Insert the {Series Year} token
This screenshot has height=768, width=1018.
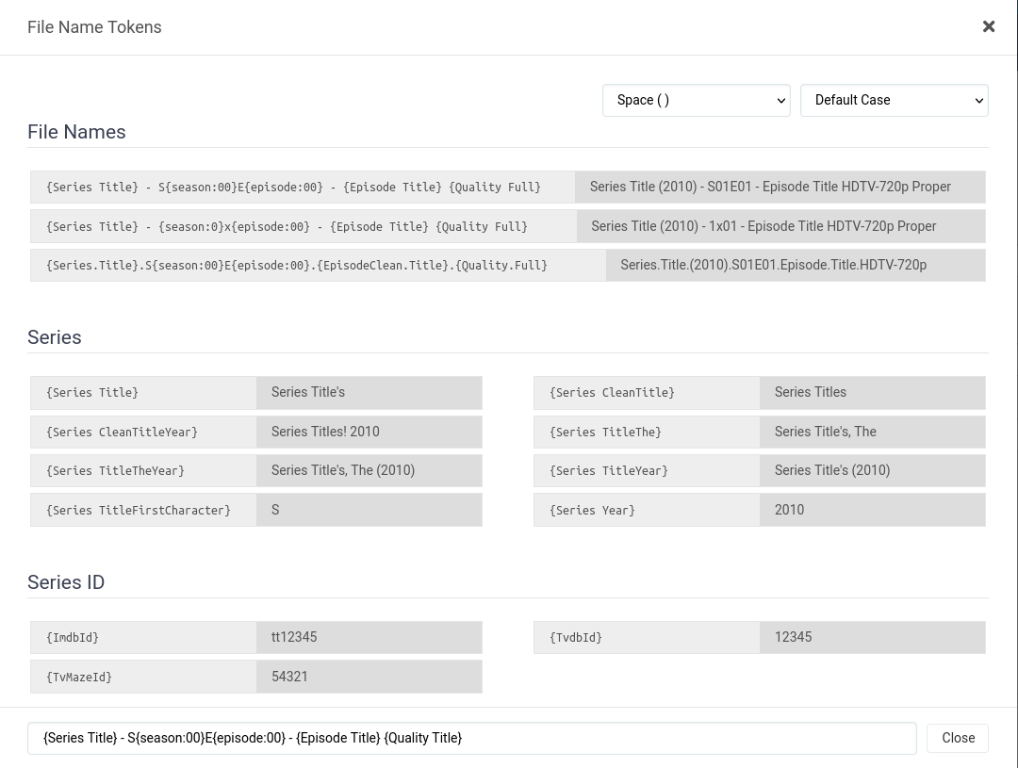click(x=646, y=510)
